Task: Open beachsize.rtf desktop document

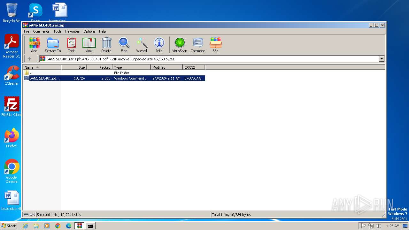Action: pos(12,201)
